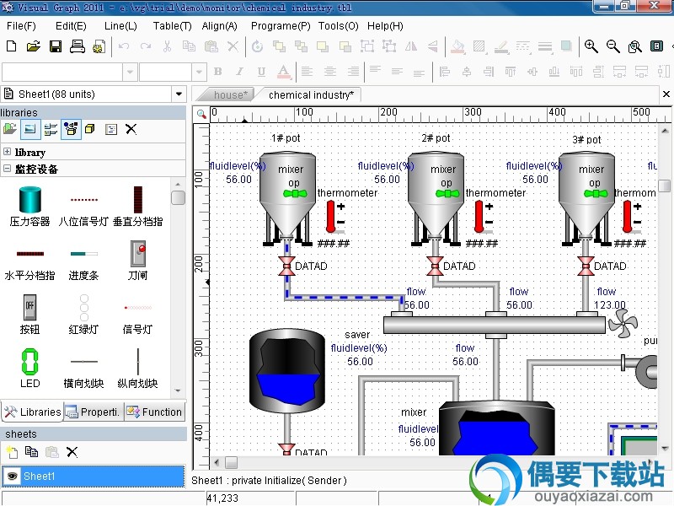Open the Line(L) menu
This screenshot has width=674, height=506.
pyautogui.click(x=120, y=26)
